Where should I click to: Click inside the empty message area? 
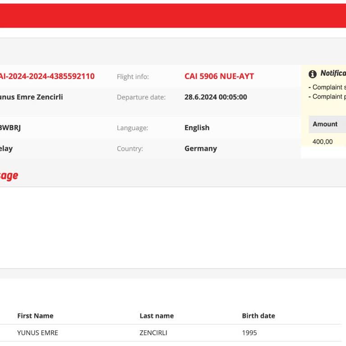click(173, 228)
